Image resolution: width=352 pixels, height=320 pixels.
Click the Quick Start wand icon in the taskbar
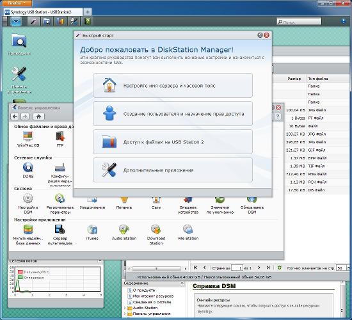[33, 21]
